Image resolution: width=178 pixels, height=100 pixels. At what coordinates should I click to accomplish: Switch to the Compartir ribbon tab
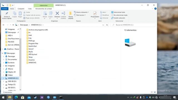click(21, 9)
